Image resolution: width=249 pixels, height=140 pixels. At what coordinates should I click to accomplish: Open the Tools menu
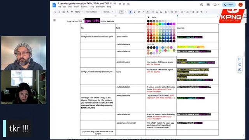(92, 7)
